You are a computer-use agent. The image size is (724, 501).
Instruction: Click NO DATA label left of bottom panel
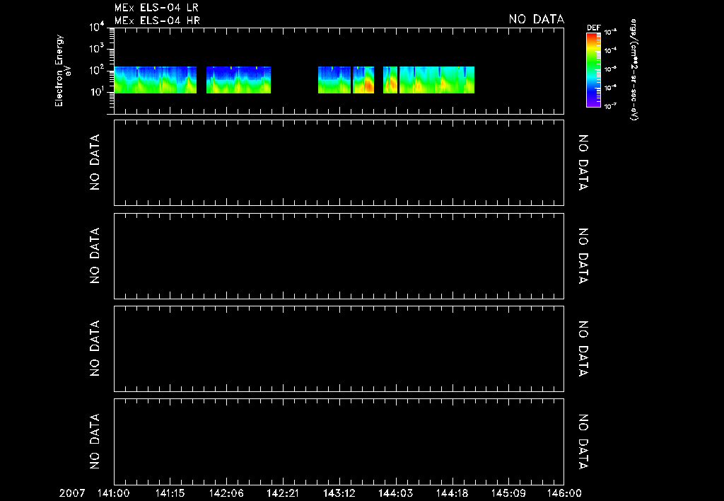click(x=95, y=442)
